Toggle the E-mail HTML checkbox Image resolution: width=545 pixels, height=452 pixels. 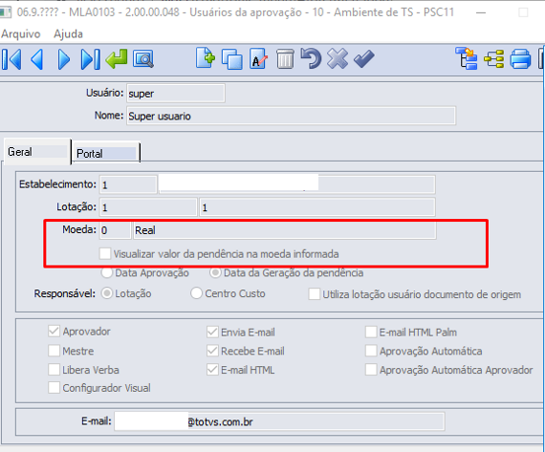pos(212,370)
